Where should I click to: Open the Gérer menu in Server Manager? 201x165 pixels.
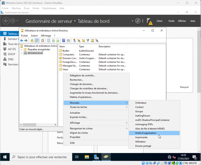pos(159,21)
